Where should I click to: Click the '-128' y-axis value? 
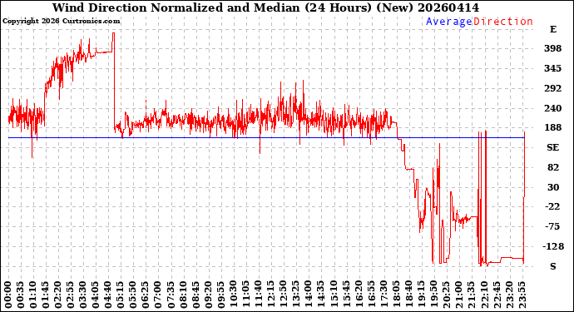(x=552, y=247)
